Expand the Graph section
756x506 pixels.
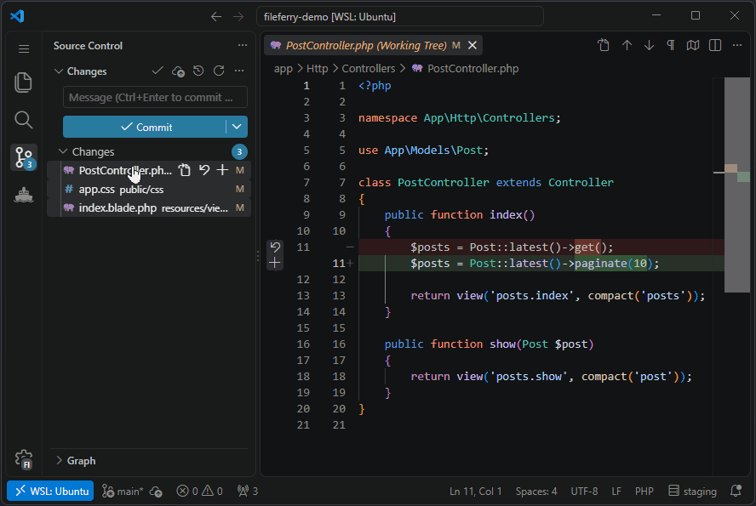click(x=59, y=460)
